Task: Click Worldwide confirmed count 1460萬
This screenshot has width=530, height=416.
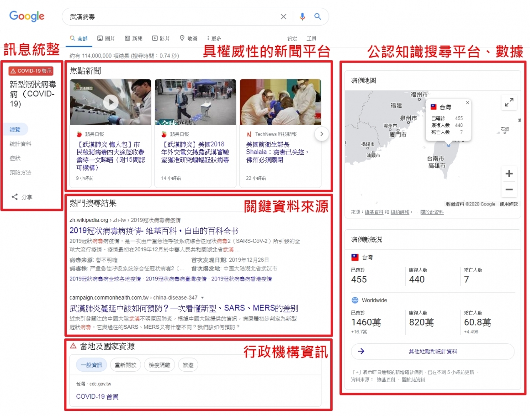Action: 366,322
